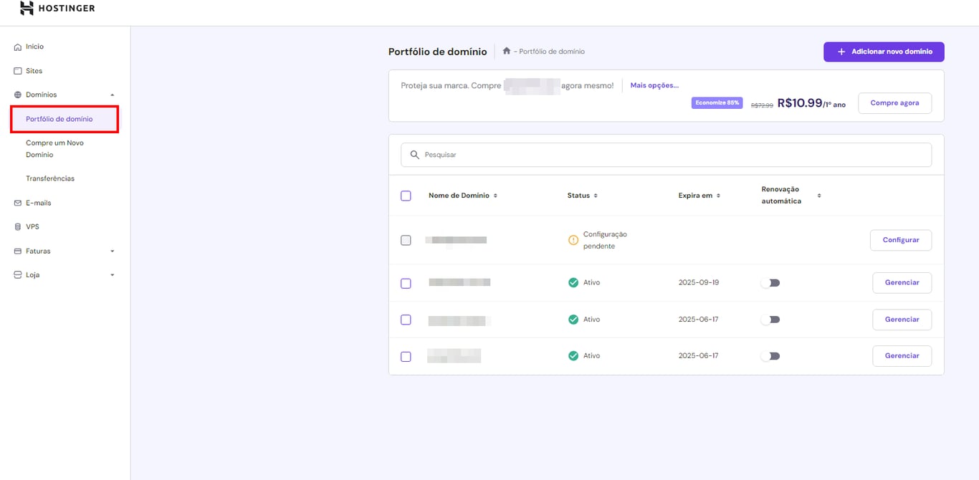Expand the Faturas menu arrow

pyautogui.click(x=112, y=251)
